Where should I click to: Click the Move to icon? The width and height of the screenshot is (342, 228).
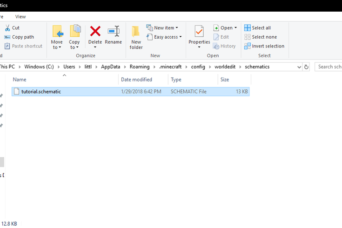pos(57,32)
